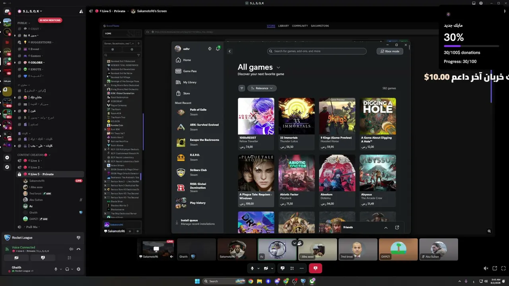The image size is (509, 286).
Task: Enter fullscreen for the Discord stream
Action: point(503,269)
